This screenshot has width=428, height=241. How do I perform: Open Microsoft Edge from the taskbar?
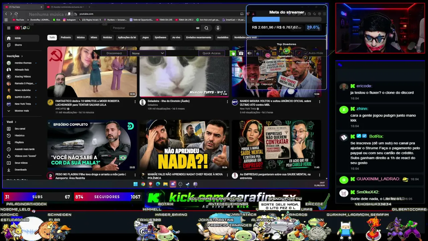pyautogui.click(x=158, y=184)
